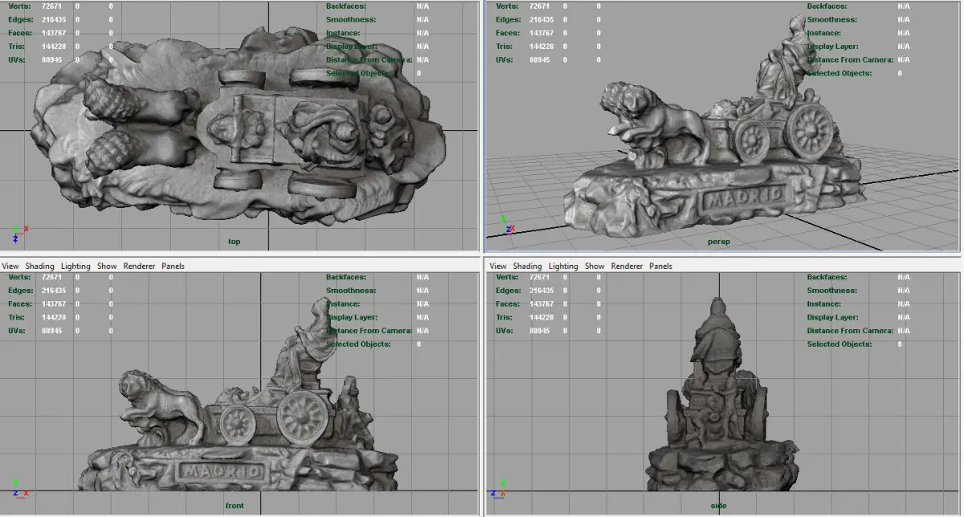The height and width of the screenshot is (517, 964).
Task: Click 'Distance From Camera:' label in side viewport
Action: [x=850, y=331]
